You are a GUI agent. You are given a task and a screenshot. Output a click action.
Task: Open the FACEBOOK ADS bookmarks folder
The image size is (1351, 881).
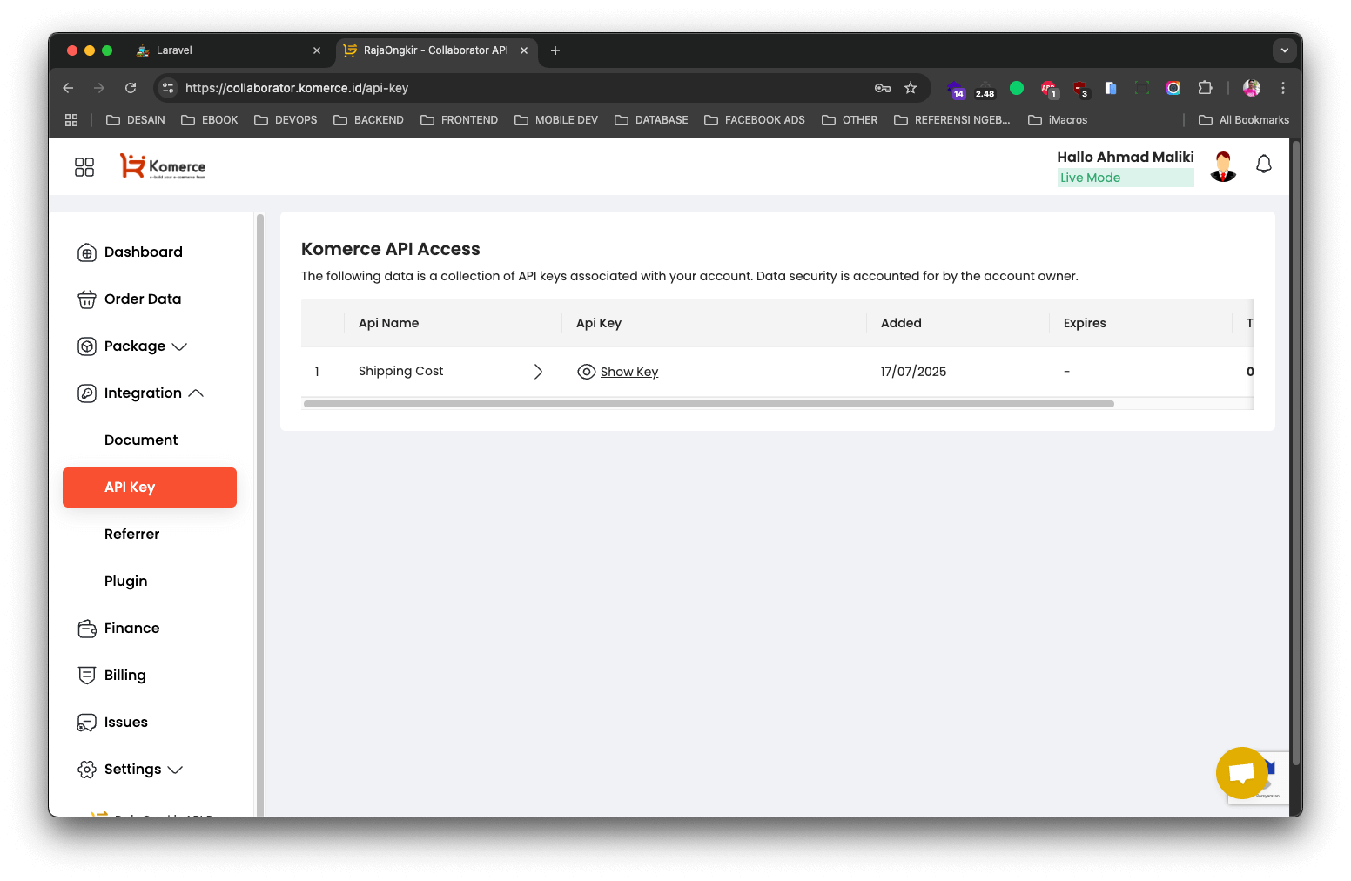(x=755, y=120)
